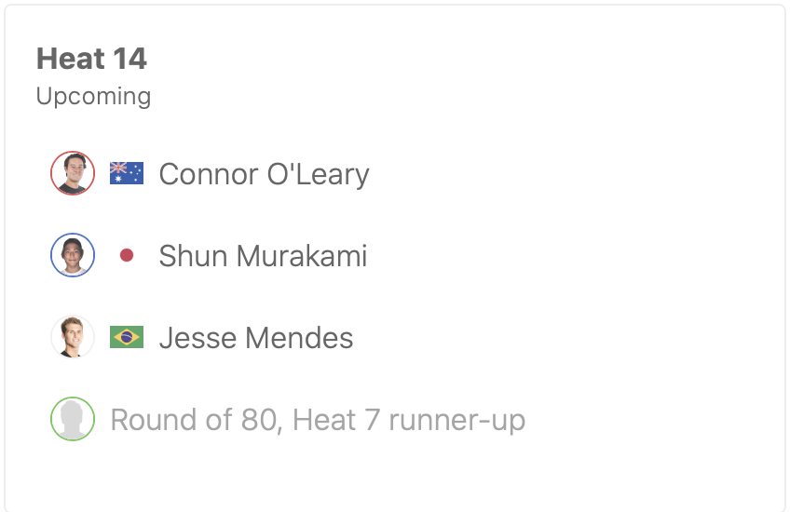790x512 pixels.
Task: Open Connor O'Leary's athlete name link
Action: coord(264,174)
